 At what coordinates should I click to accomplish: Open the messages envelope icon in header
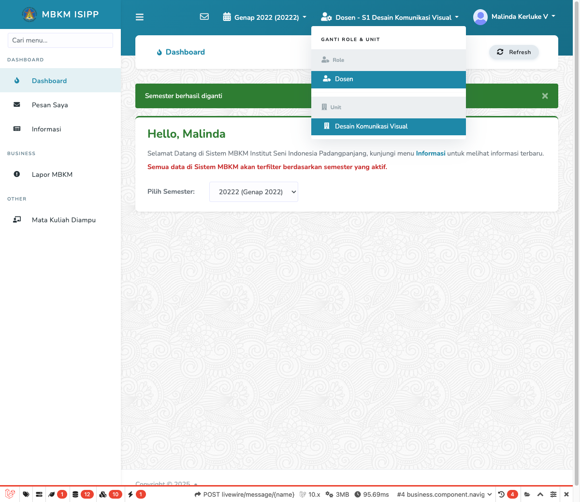[x=204, y=17]
